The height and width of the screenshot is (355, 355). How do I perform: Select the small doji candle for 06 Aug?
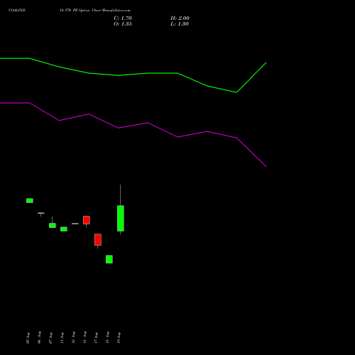(41, 213)
